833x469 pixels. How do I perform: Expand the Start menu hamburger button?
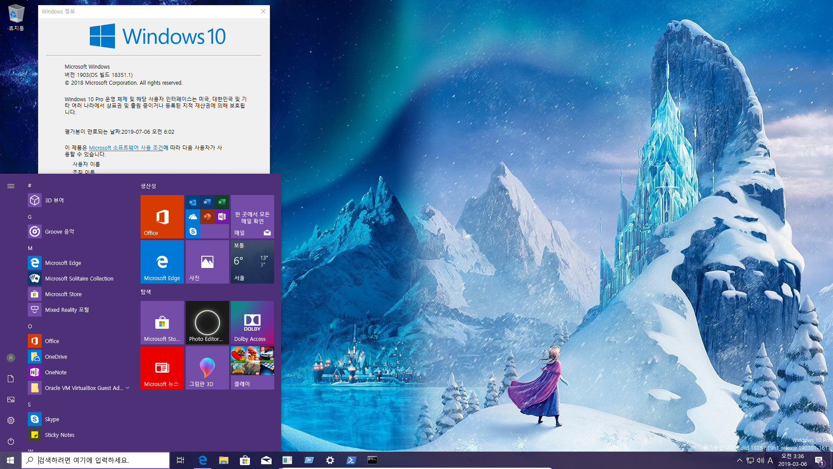tap(11, 186)
